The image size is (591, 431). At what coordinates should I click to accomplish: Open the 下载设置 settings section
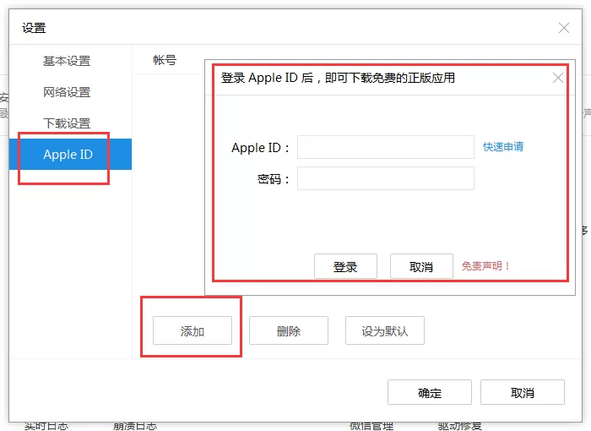[x=67, y=123]
